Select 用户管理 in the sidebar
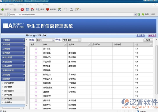This screenshot has width=161, height=112. 8,87
